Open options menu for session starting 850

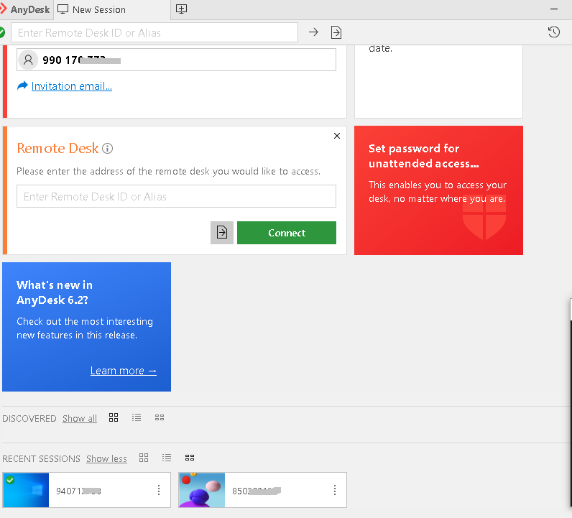pyautogui.click(x=335, y=490)
